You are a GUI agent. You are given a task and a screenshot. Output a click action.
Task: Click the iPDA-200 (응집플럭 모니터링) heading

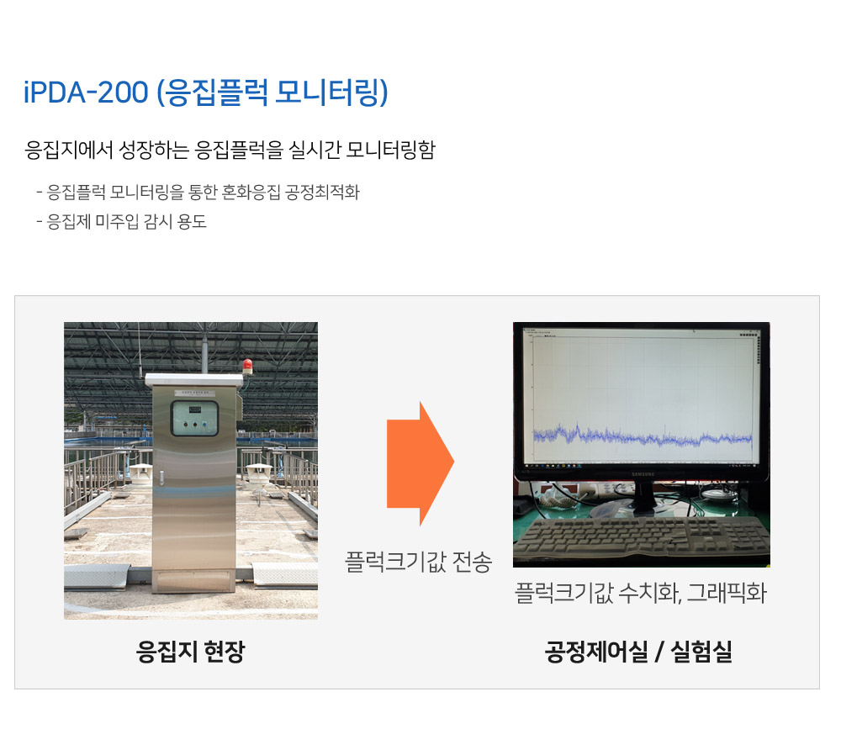tap(205, 92)
